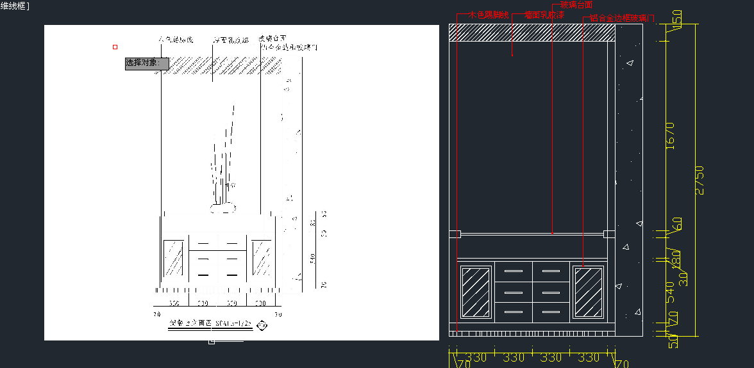Image resolution: width=754 pixels, height=368 pixels.
Task: Click the 选择对象 command prompt tooltip
Action: tap(147, 63)
